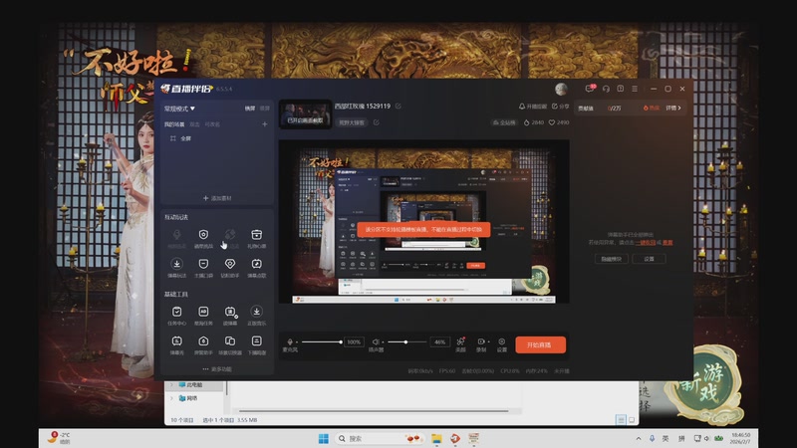Open the headset customer service icon
The image size is (797, 448).
pos(606,89)
